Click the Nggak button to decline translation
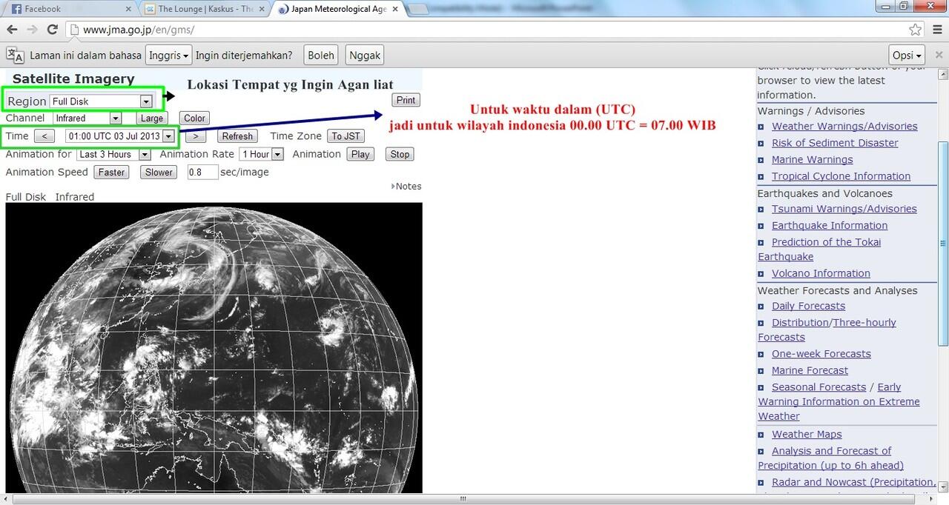The width and height of the screenshot is (949, 505). 365,56
